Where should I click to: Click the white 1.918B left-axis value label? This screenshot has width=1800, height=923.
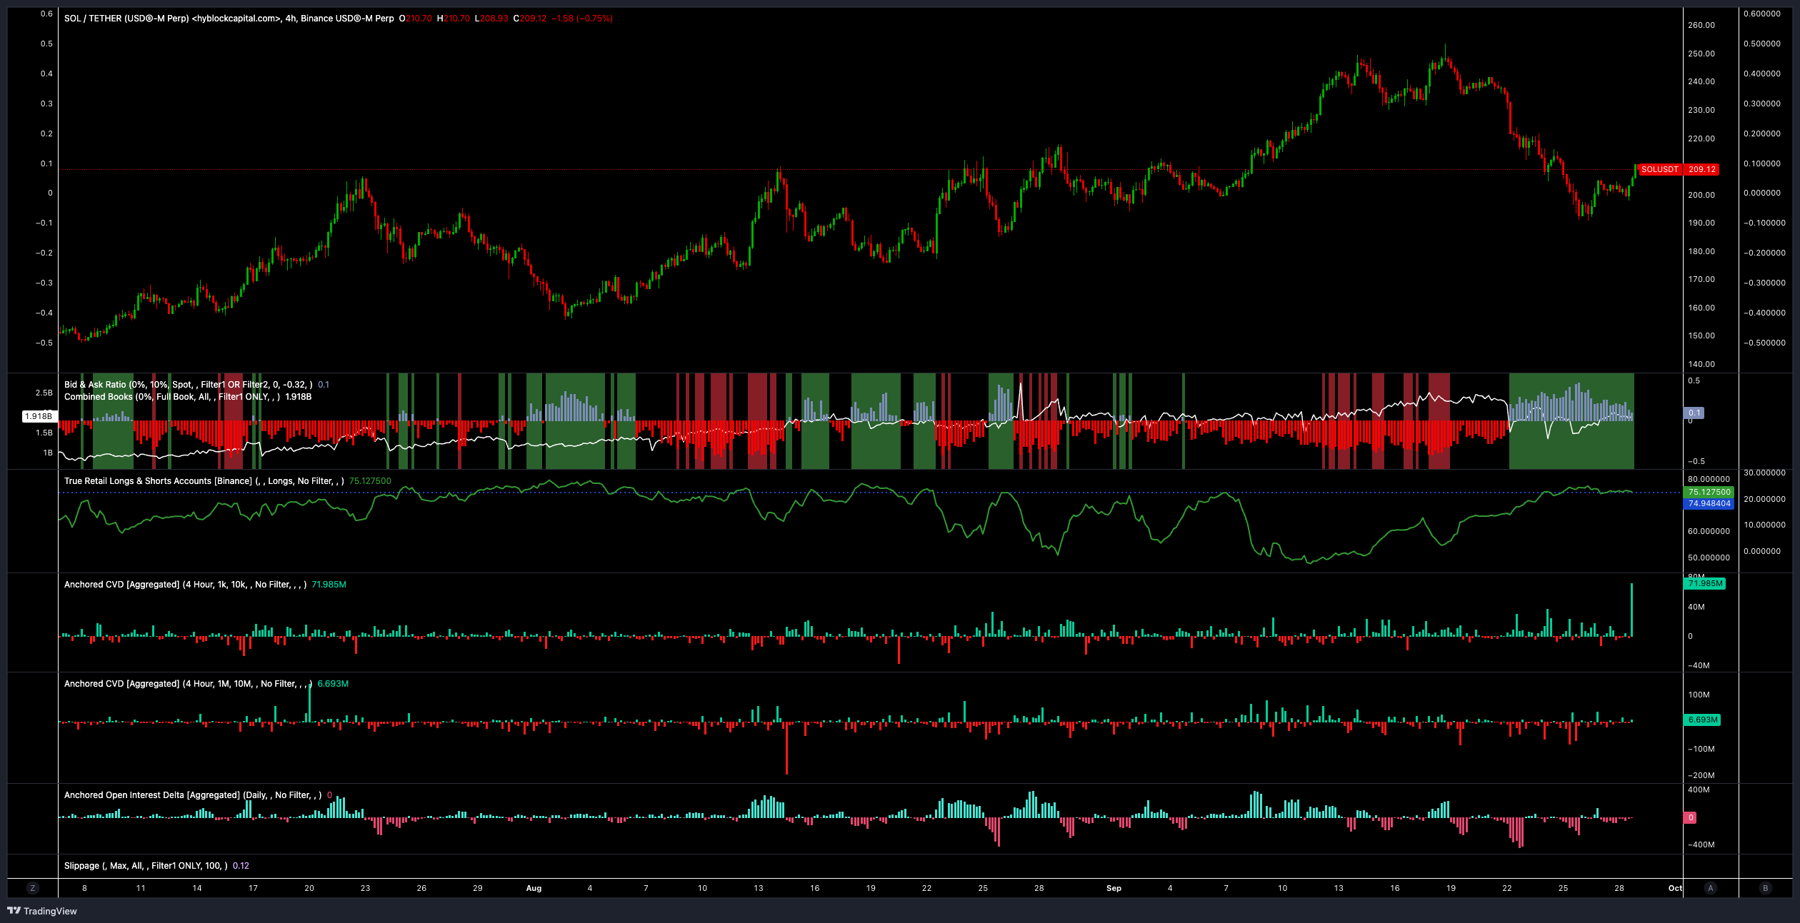(39, 416)
